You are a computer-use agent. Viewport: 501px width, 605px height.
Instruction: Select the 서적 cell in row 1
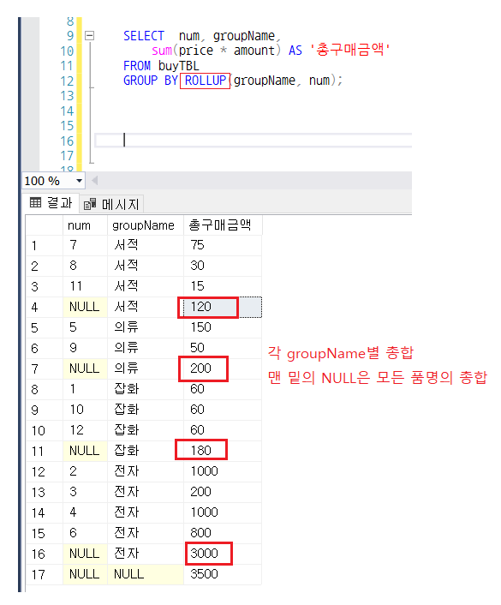click(x=146, y=245)
